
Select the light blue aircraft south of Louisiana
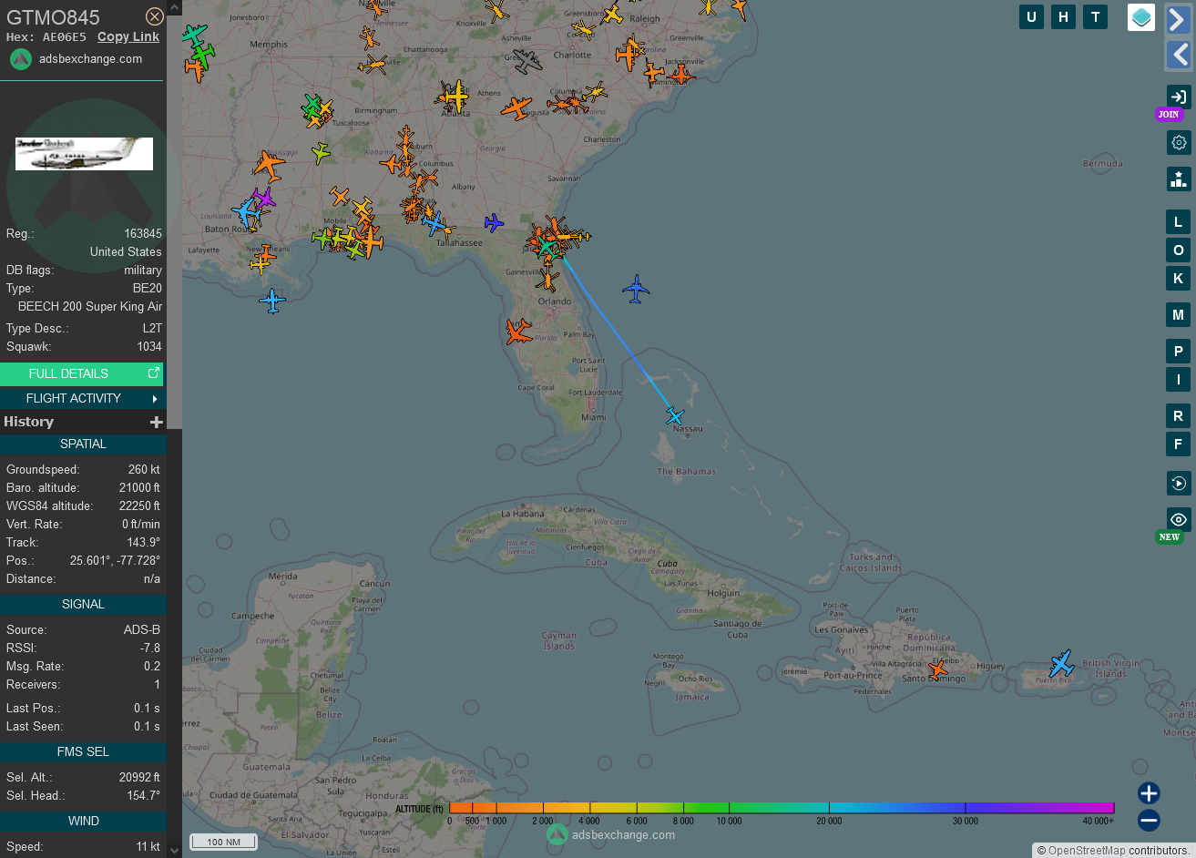(271, 301)
